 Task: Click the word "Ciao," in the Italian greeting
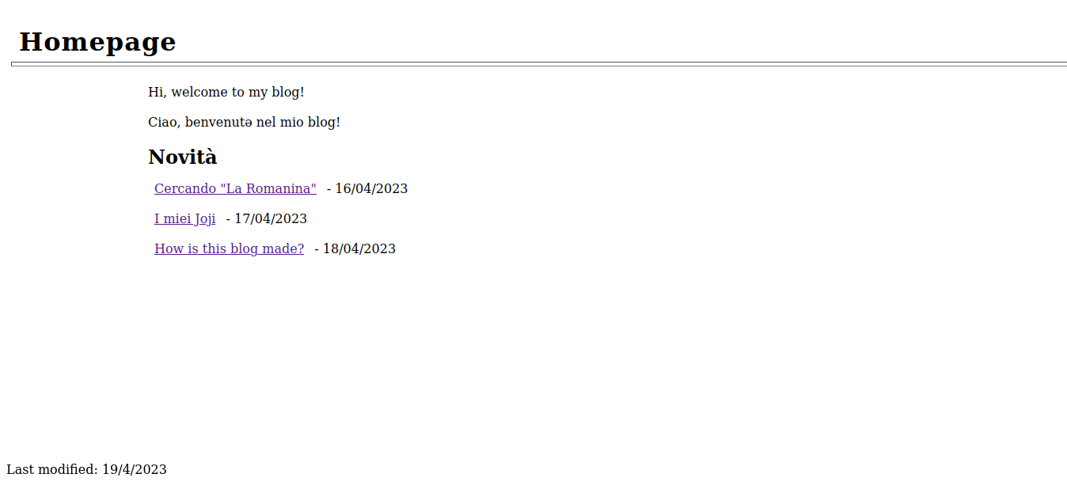point(164,122)
